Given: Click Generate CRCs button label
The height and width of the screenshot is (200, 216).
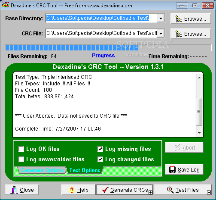Looking at the screenshot, I should [129, 190].
